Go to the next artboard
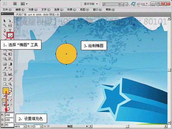 [45, 126]
